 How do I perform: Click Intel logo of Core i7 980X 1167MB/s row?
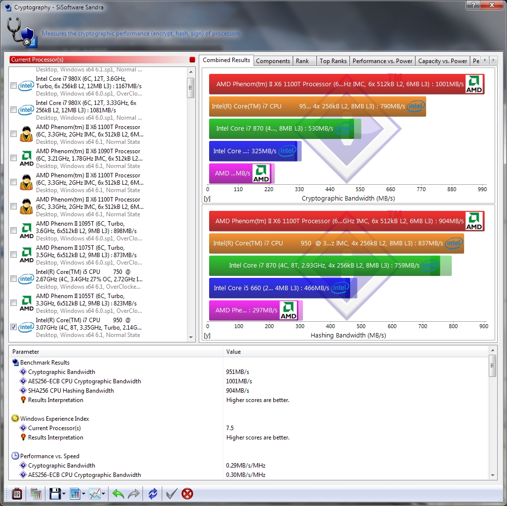pos(26,86)
